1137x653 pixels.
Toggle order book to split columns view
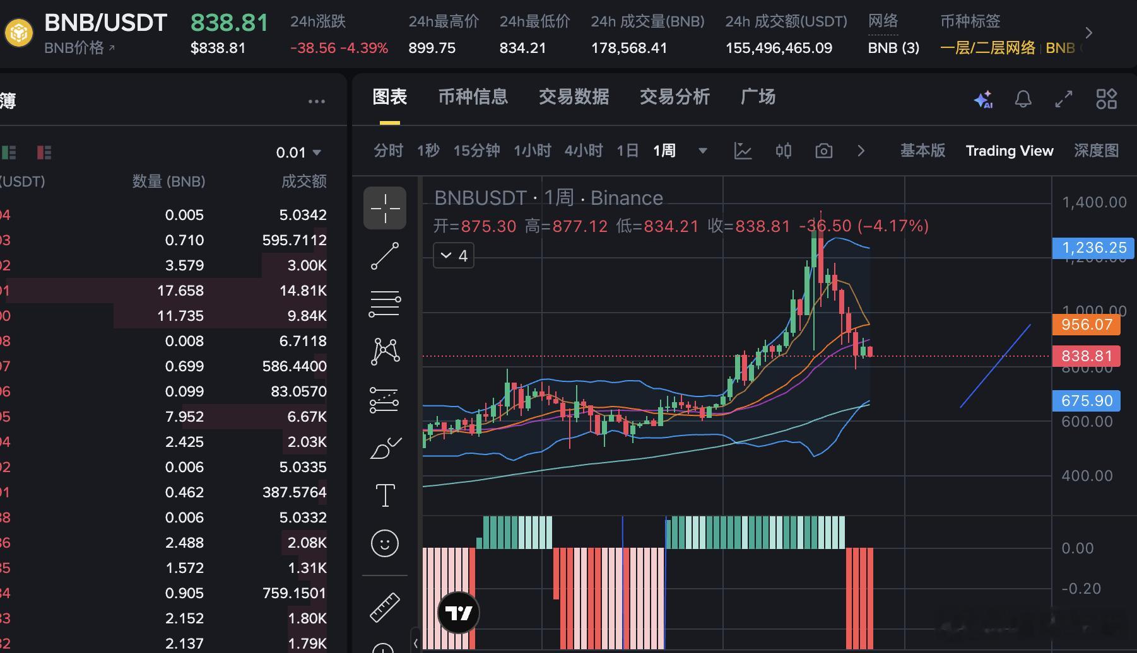coord(43,152)
